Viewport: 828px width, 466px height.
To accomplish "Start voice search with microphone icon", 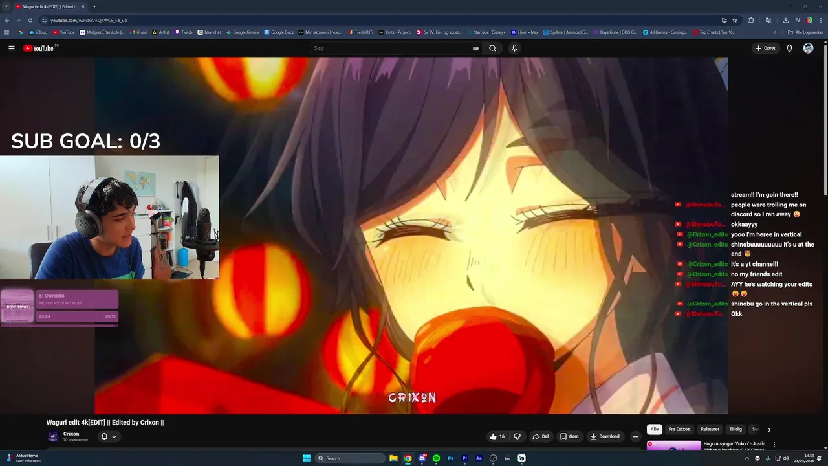I will [514, 48].
